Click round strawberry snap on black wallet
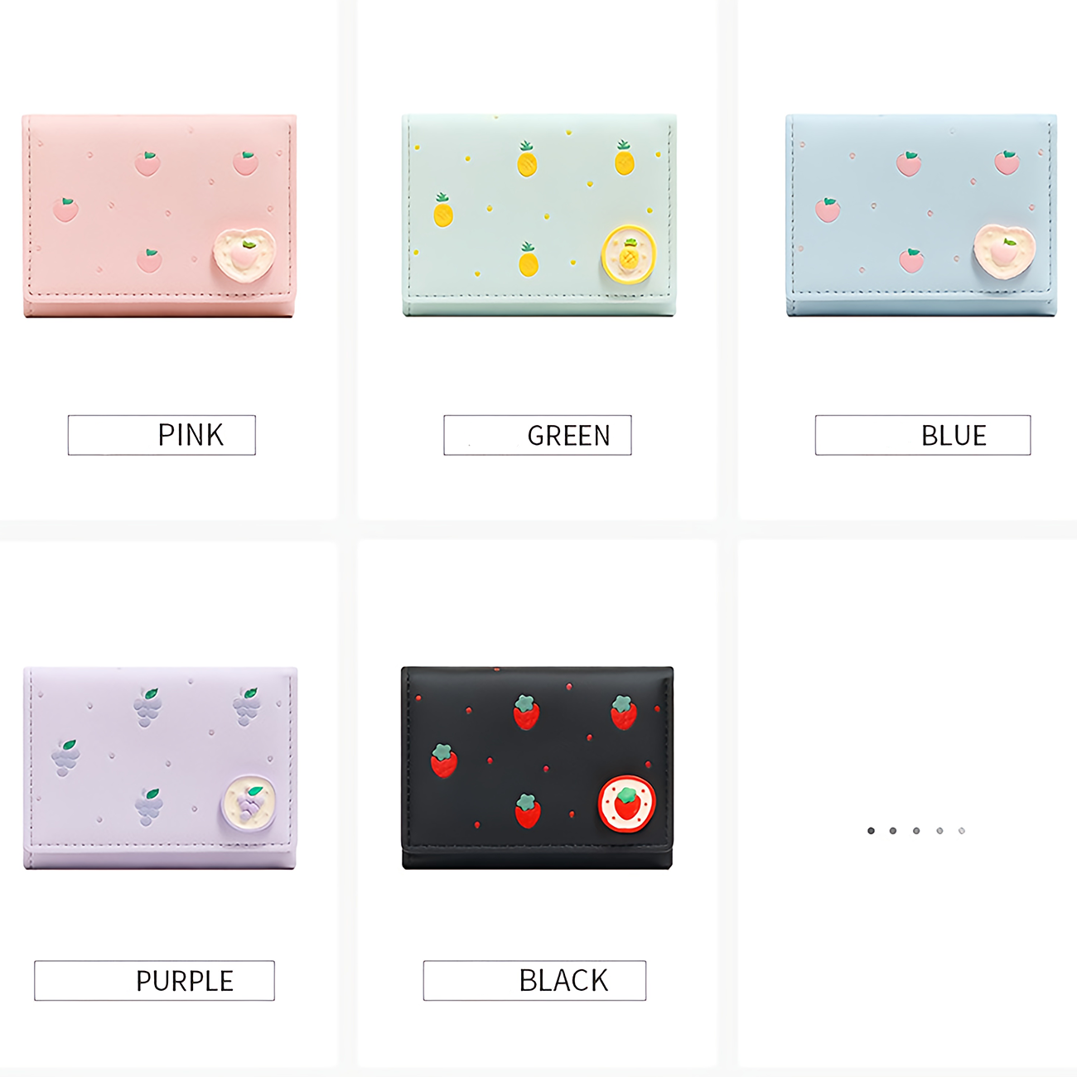The height and width of the screenshot is (1077, 1077). click(627, 804)
